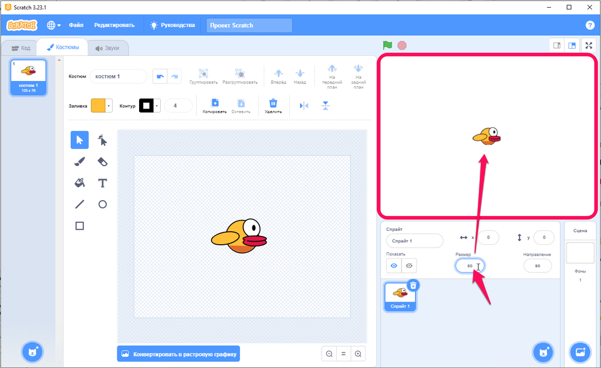Switch to large stage layout

572,46
